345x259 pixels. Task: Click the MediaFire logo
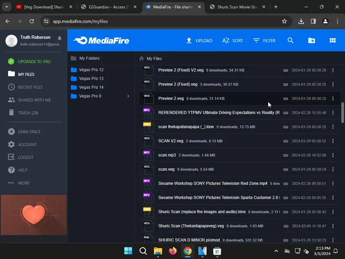tap(101, 40)
